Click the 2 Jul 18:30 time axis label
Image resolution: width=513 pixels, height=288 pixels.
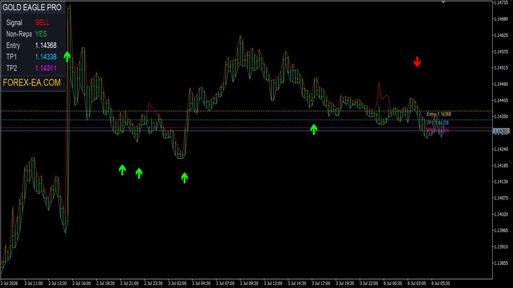pyautogui.click(x=105, y=283)
